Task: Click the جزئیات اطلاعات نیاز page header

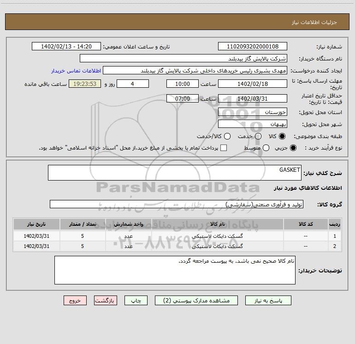Action: click(314, 22)
